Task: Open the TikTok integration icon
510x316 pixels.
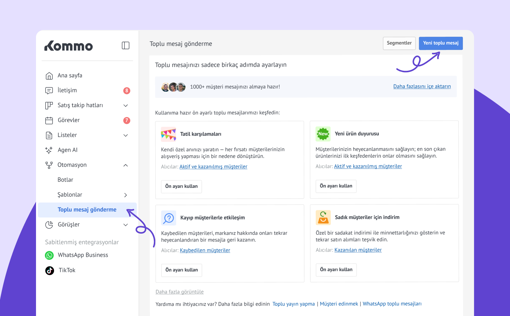Action: click(49, 270)
